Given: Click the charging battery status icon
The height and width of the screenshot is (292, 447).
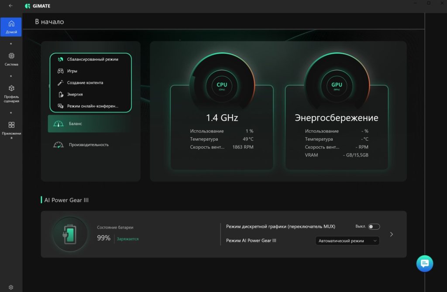Looking at the screenshot, I should click(x=70, y=234).
